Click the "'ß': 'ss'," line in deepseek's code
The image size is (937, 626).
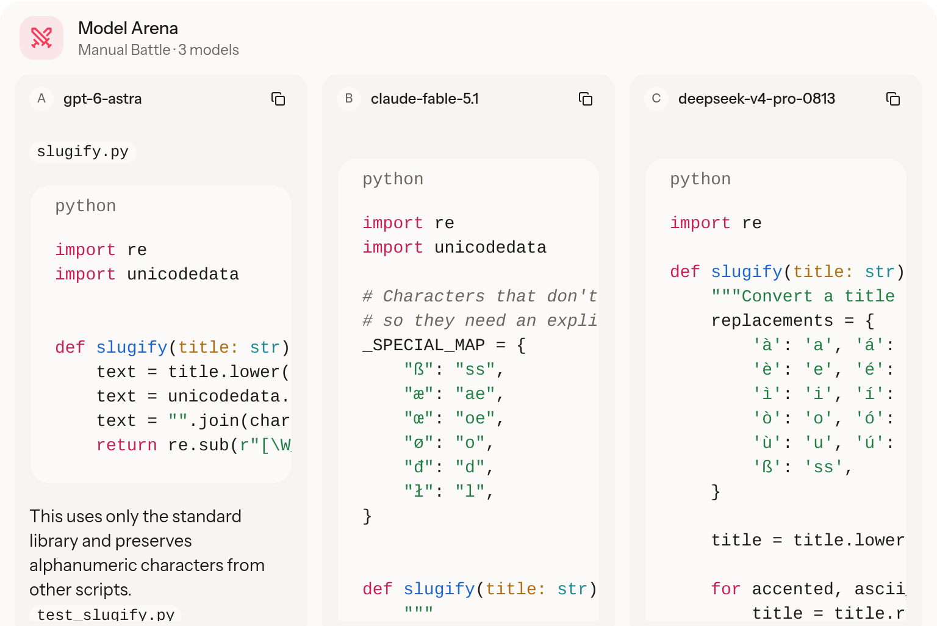802,467
